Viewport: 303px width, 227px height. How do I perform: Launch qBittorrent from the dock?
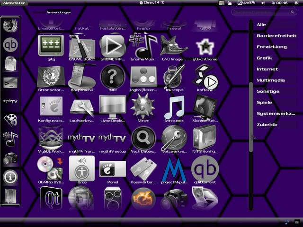pyautogui.click(x=10, y=45)
